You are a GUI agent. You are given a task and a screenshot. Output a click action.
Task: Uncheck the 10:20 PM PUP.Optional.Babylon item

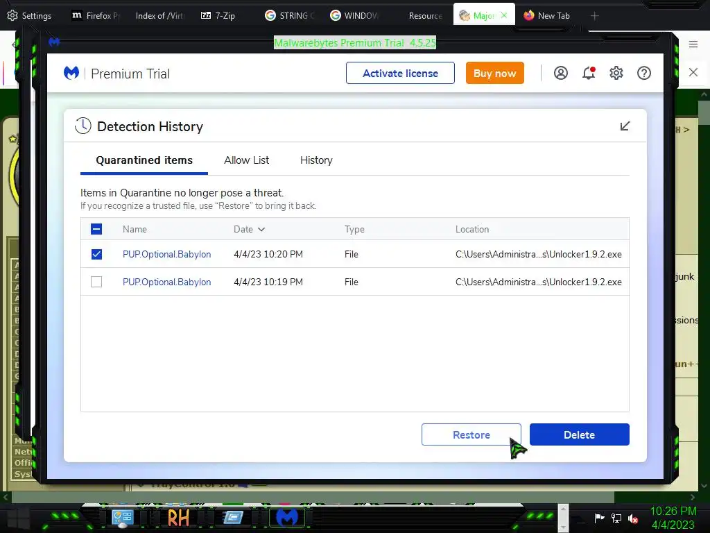coord(96,254)
